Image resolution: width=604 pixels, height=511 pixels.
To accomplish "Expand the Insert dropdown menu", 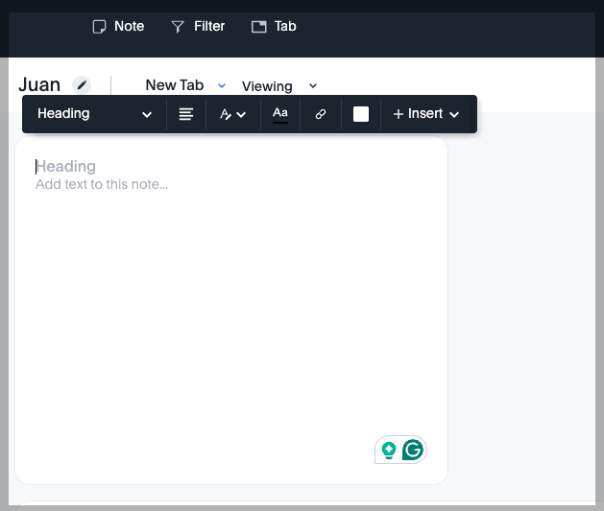I will pyautogui.click(x=425, y=114).
